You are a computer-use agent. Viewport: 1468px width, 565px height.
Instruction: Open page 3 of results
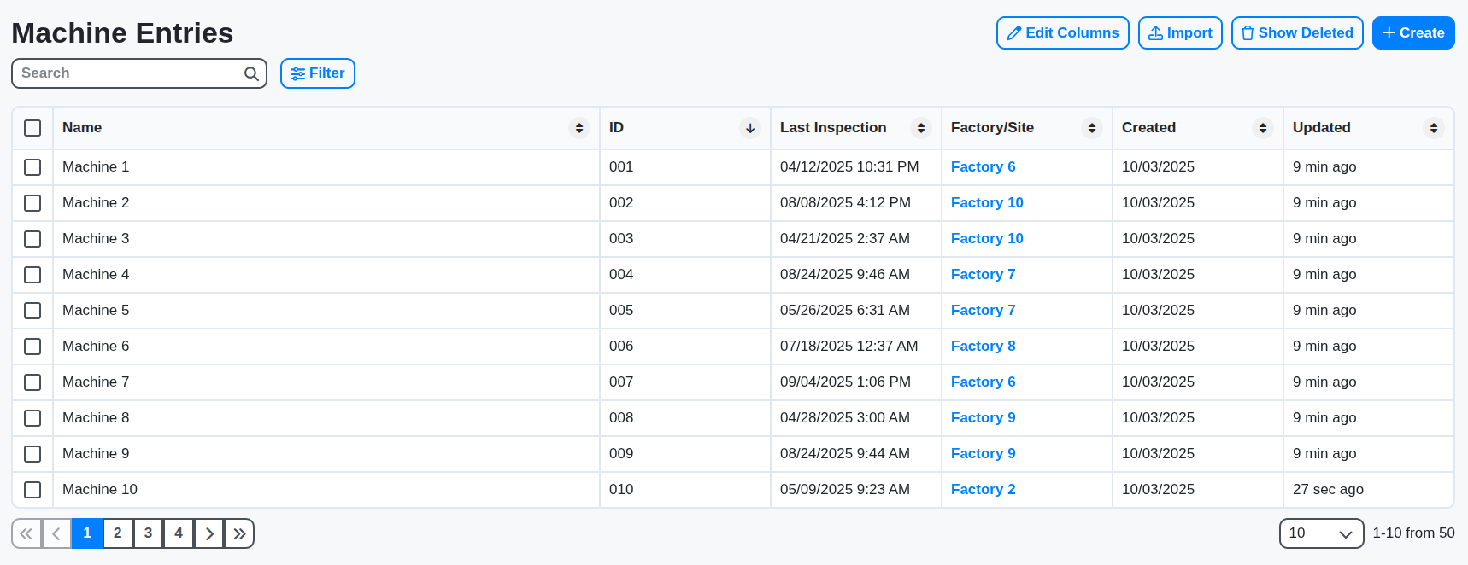tap(148, 533)
